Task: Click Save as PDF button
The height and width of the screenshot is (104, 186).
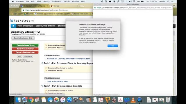Action: click(x=28, y=57)
